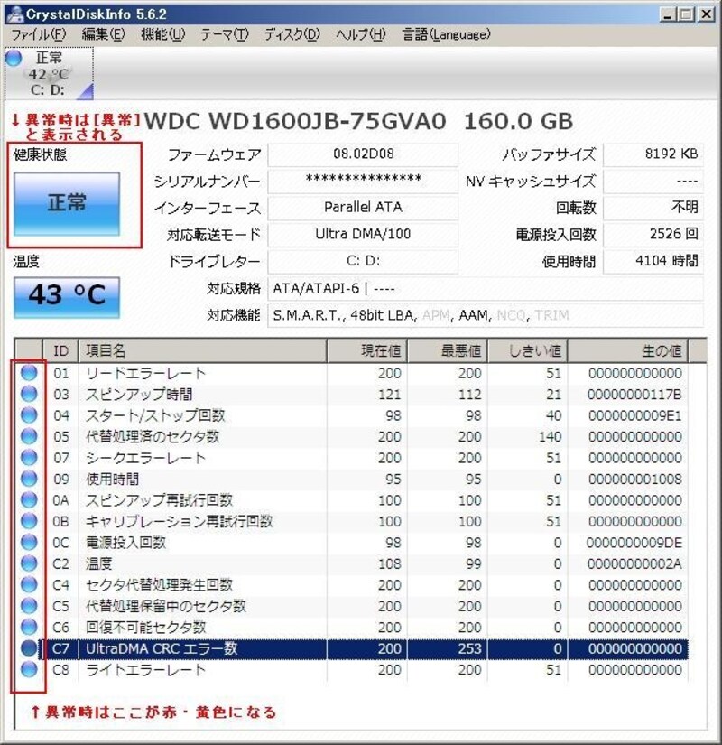The width and height of the screenshot is (722, 745).
Task: Click status orb for ID 0B キャリブレーション再試行回数
Action: pos(29,521)
